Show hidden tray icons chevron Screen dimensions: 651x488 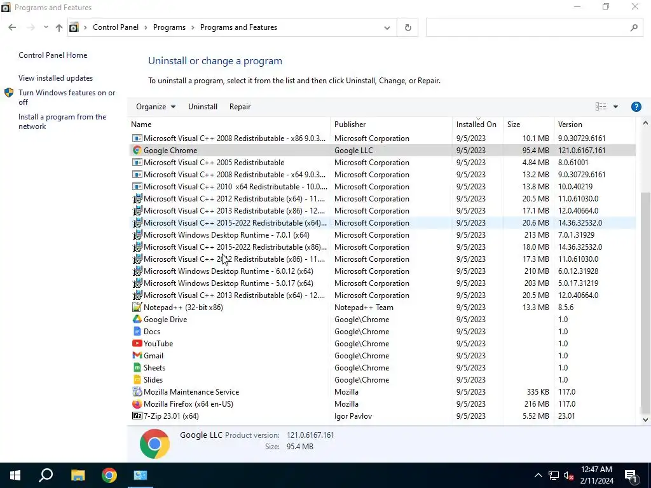pyautogui.click(x=538, y=475)
